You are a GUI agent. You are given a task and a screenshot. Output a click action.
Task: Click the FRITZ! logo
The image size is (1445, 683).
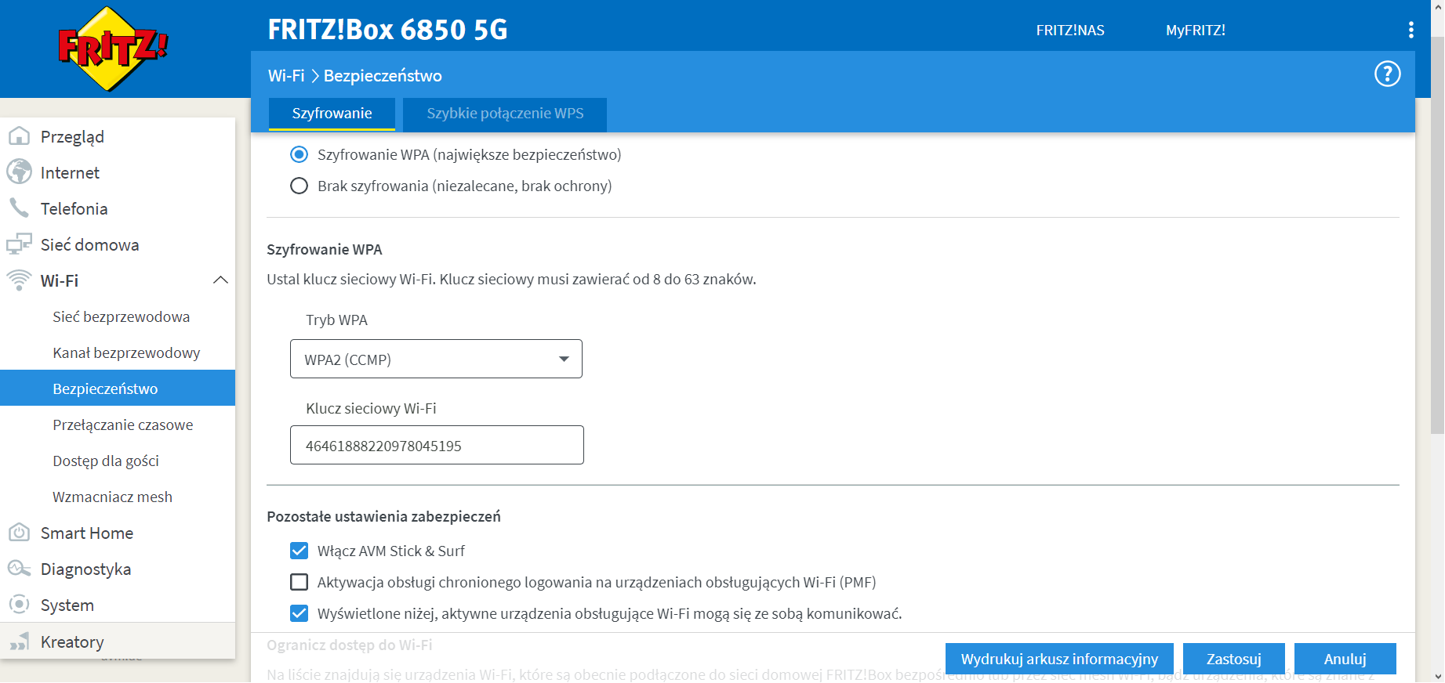pos(113,49)
